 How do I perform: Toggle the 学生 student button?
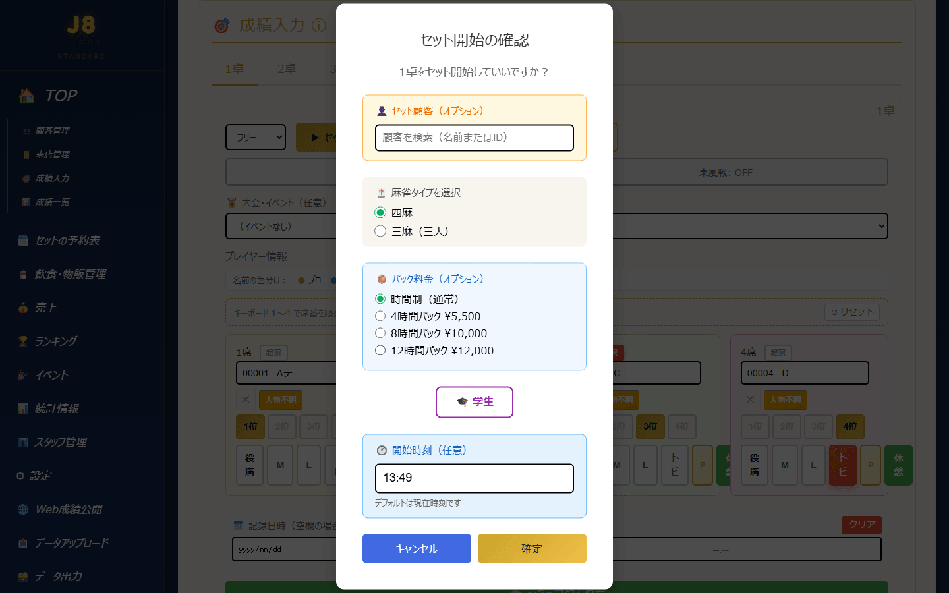point(474,402)
